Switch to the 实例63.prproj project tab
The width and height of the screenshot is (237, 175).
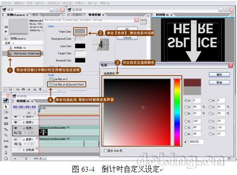pos(16,15)
